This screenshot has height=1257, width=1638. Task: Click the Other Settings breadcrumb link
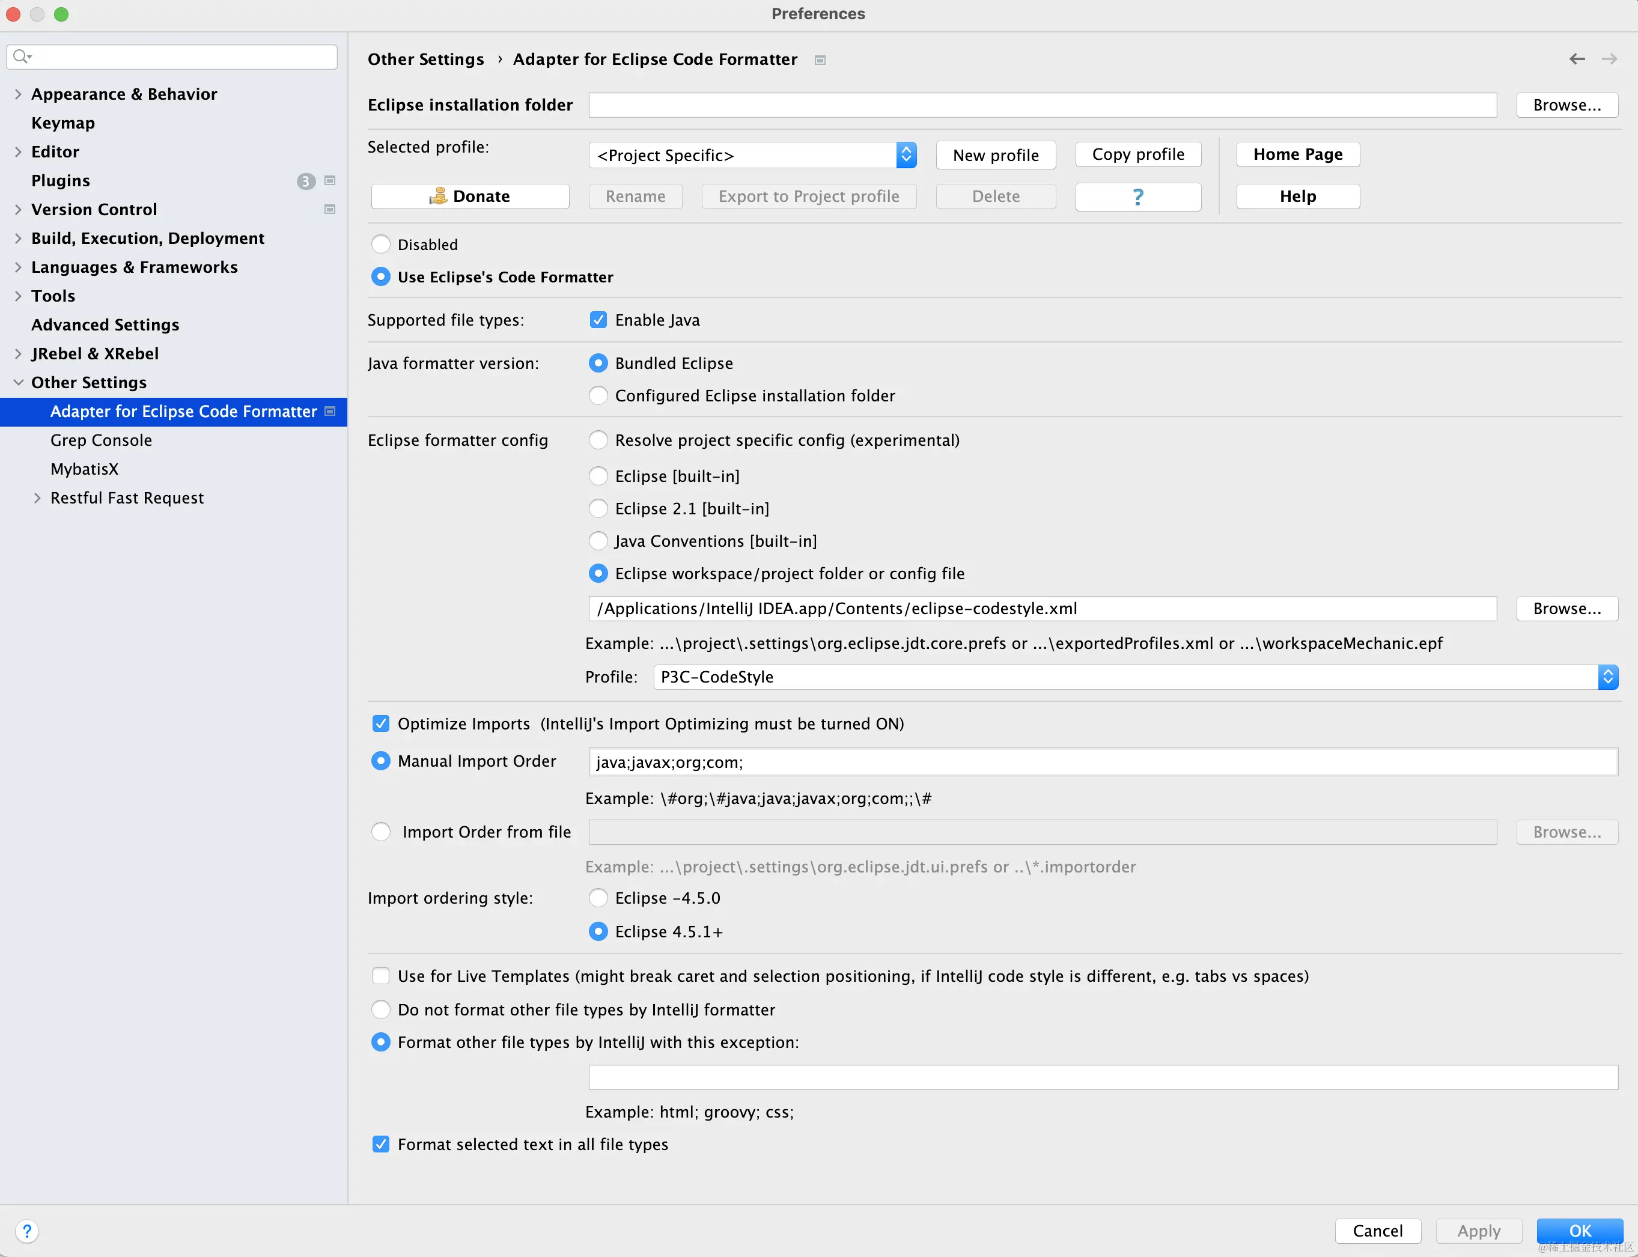[426, 59]
